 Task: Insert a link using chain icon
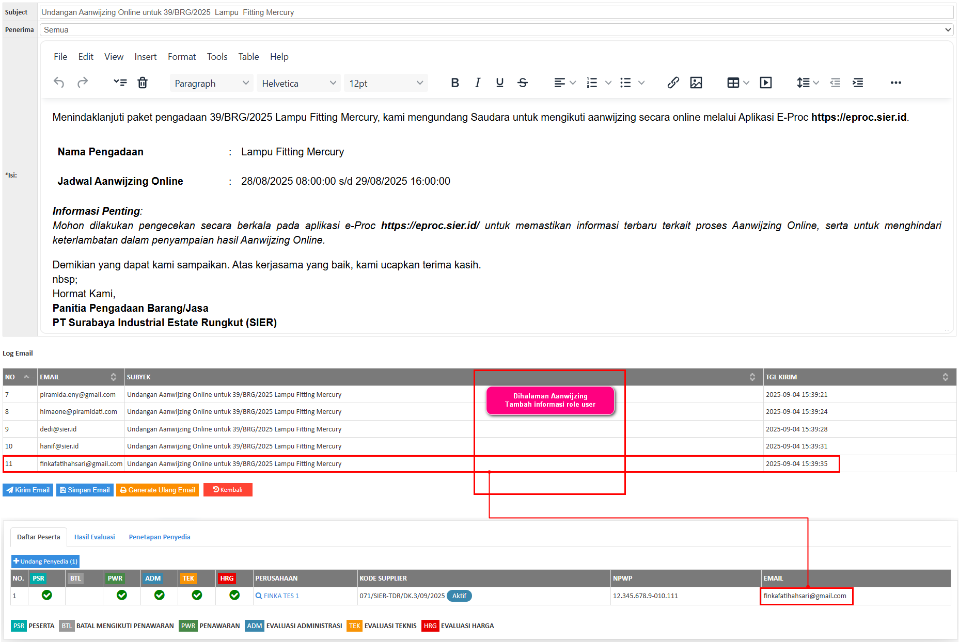coord(672,83)
